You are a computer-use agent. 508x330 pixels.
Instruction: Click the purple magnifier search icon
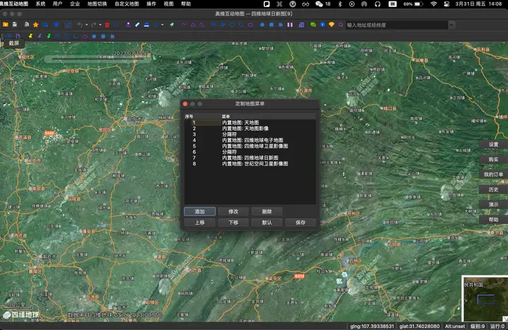(x=341, y=25)
